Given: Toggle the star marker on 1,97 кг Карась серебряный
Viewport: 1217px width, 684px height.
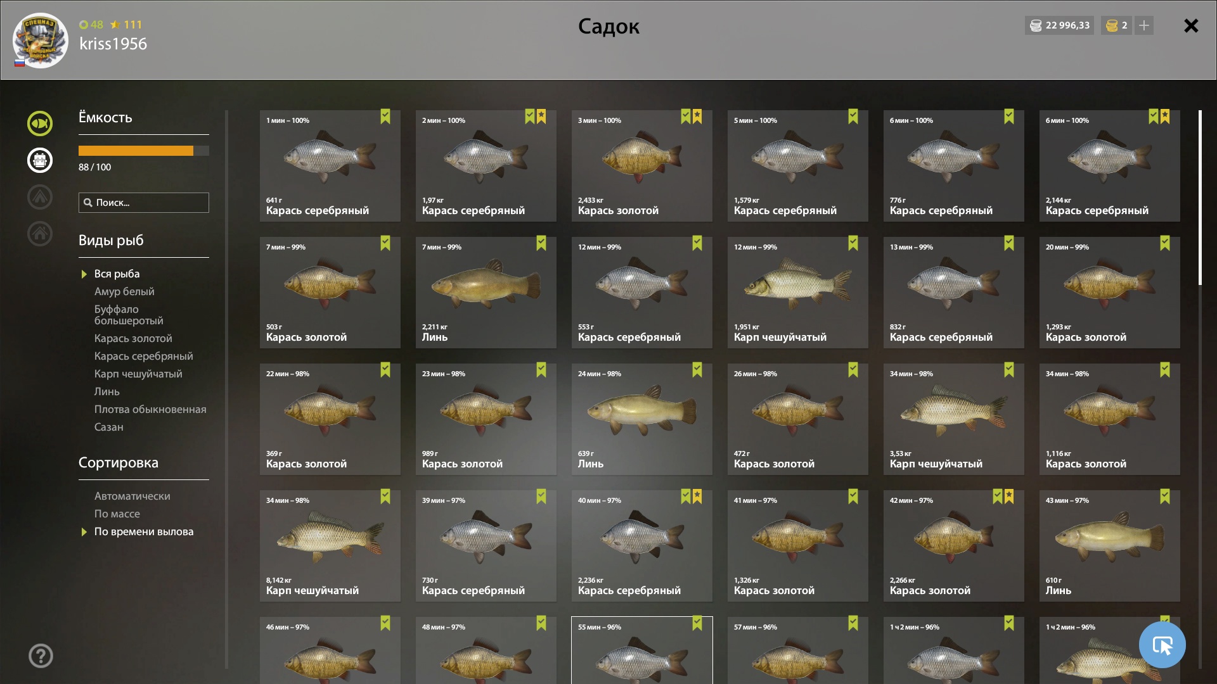Looking at the screenshot, I should coord(541,117).
